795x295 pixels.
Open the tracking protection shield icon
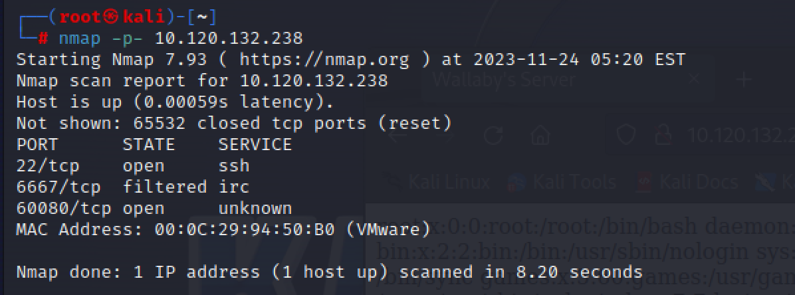627,136
